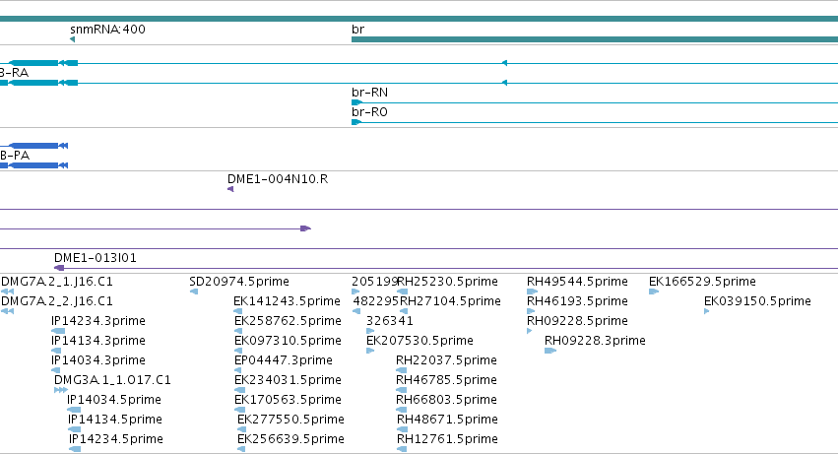Click the EK039150.5prime label
Image resolution: width=838 pixels, height=454 pixels.
(x=758, y=301)
